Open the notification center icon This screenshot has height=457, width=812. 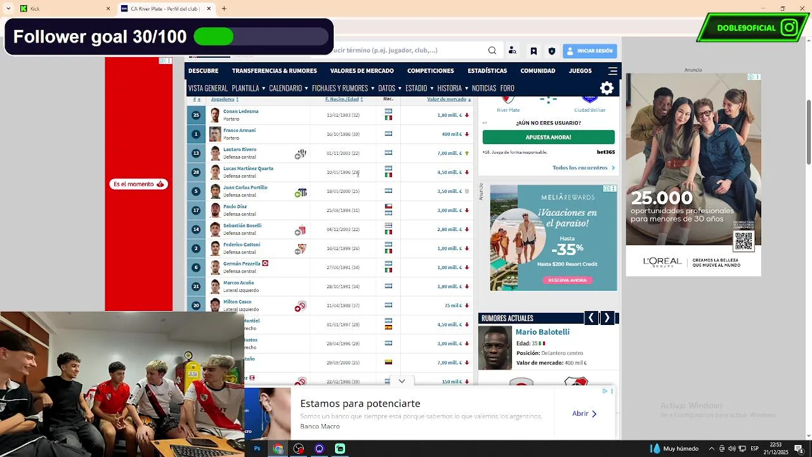799,449
